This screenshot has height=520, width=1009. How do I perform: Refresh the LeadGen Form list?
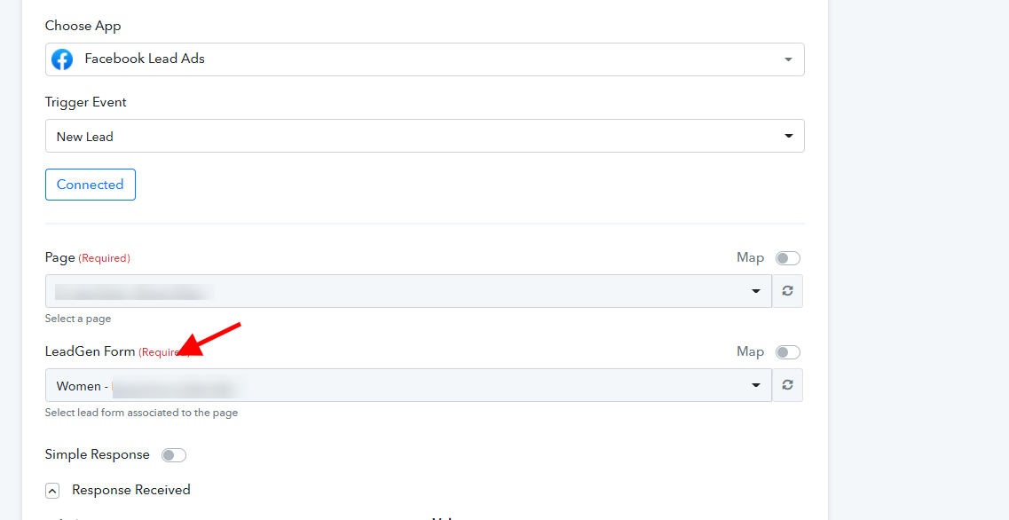point(787,385)
